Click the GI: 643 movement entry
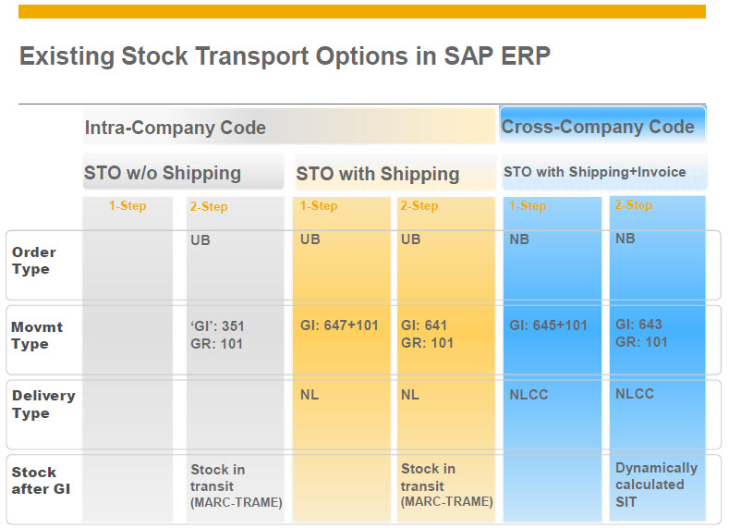This screenshot has height=528, width=729. click(x=638, y=325)
